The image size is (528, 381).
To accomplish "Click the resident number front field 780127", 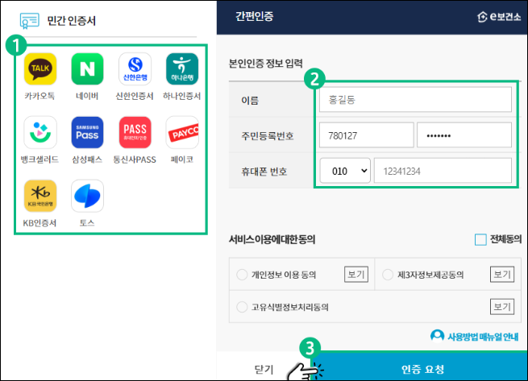I will coord(366,135).
